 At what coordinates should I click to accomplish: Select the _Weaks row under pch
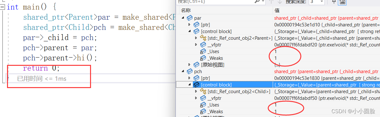(215, 112)
